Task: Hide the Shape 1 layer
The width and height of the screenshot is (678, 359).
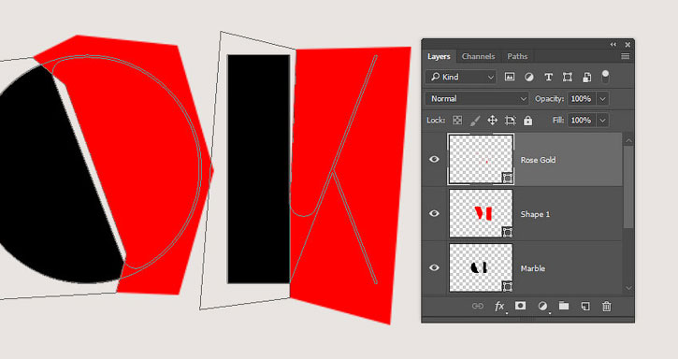Action: coord(434,214)
